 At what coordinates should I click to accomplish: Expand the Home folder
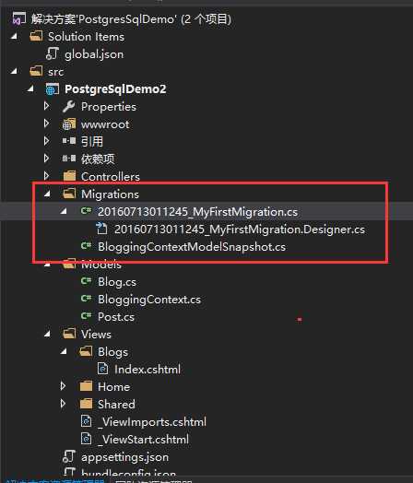[64, 386]
